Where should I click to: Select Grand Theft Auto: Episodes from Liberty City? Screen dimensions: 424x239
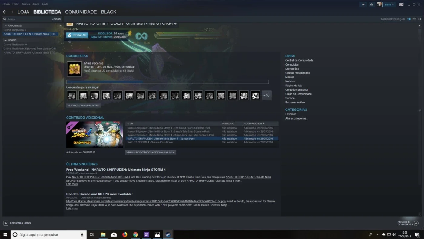pyautogui.click(x=30, y=49)
